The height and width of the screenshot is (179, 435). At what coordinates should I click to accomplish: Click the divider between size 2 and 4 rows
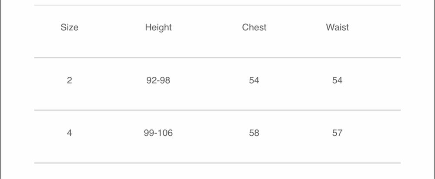pos(217,110)
